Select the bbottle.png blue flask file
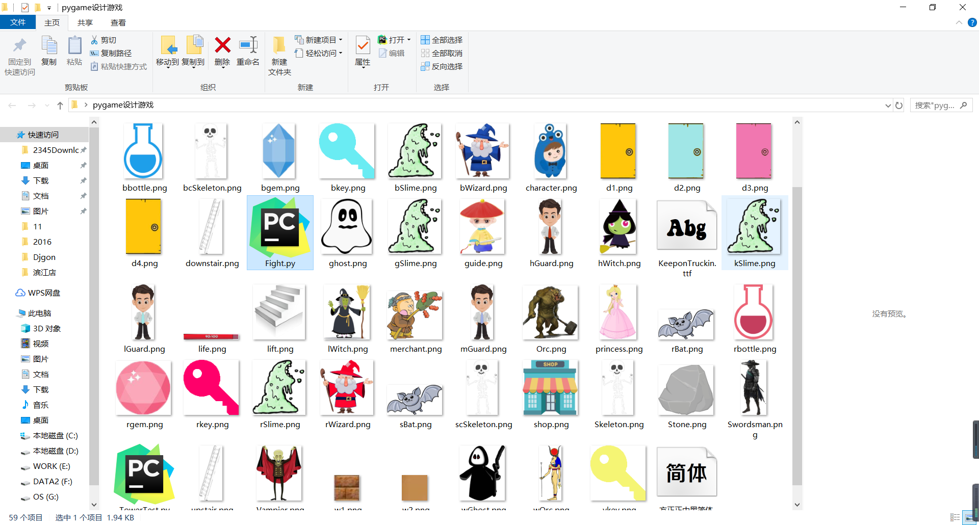979x525 pixels. [x=144, y=157]
